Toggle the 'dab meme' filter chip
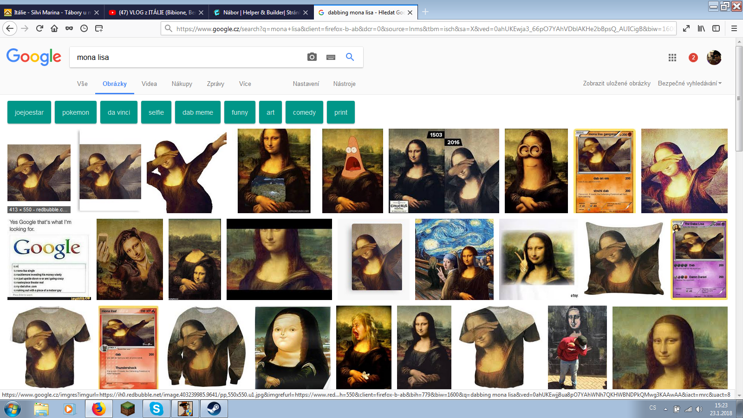Viewport: 743px width, 418px height. (197, 112)
